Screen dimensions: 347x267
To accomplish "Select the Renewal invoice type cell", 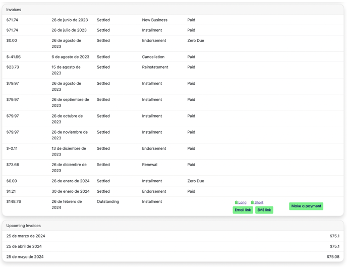I will point(149,165).
